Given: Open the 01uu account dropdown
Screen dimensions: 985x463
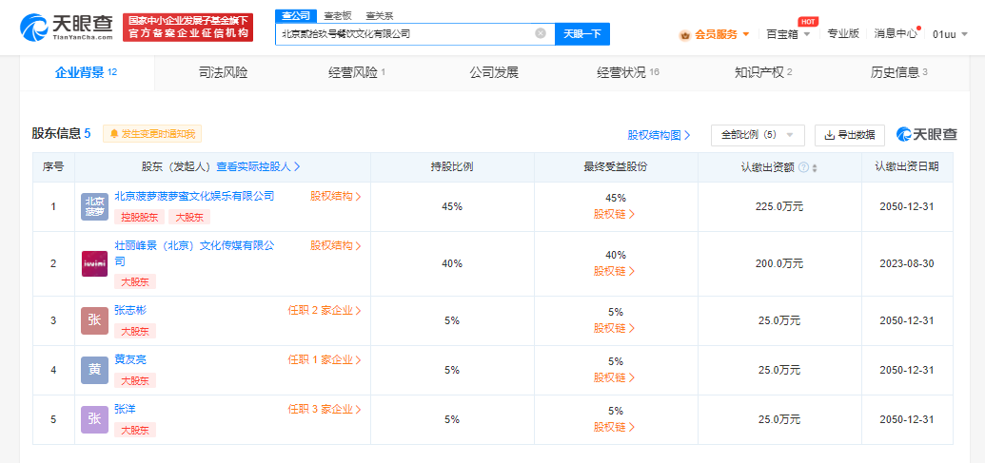Looking at the screenshot, I should click(x=950, y=34).
